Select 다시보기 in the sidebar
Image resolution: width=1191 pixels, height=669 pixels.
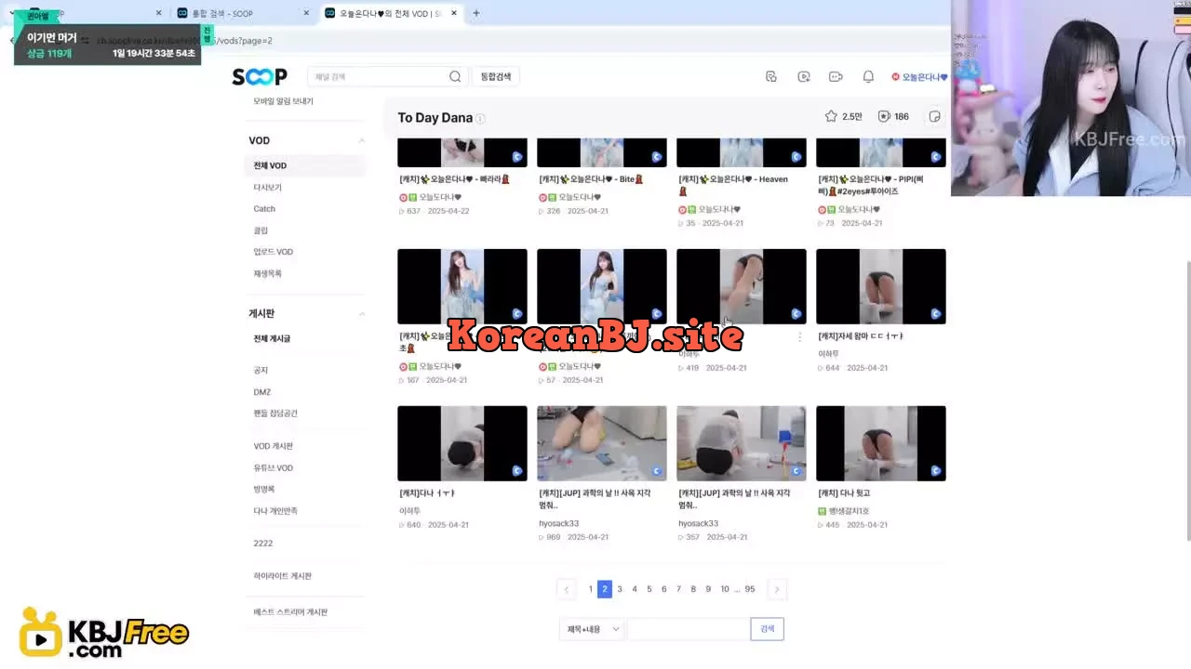(267, 188)
